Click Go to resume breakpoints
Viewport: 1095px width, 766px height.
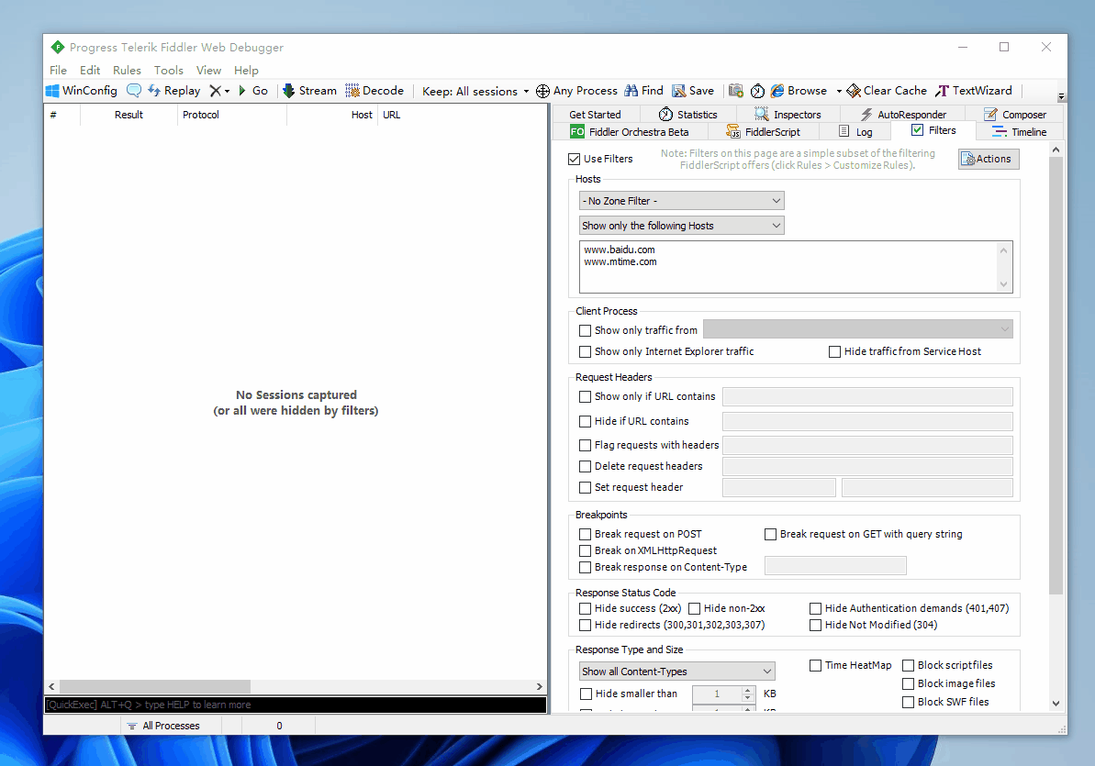coord(252,91)
